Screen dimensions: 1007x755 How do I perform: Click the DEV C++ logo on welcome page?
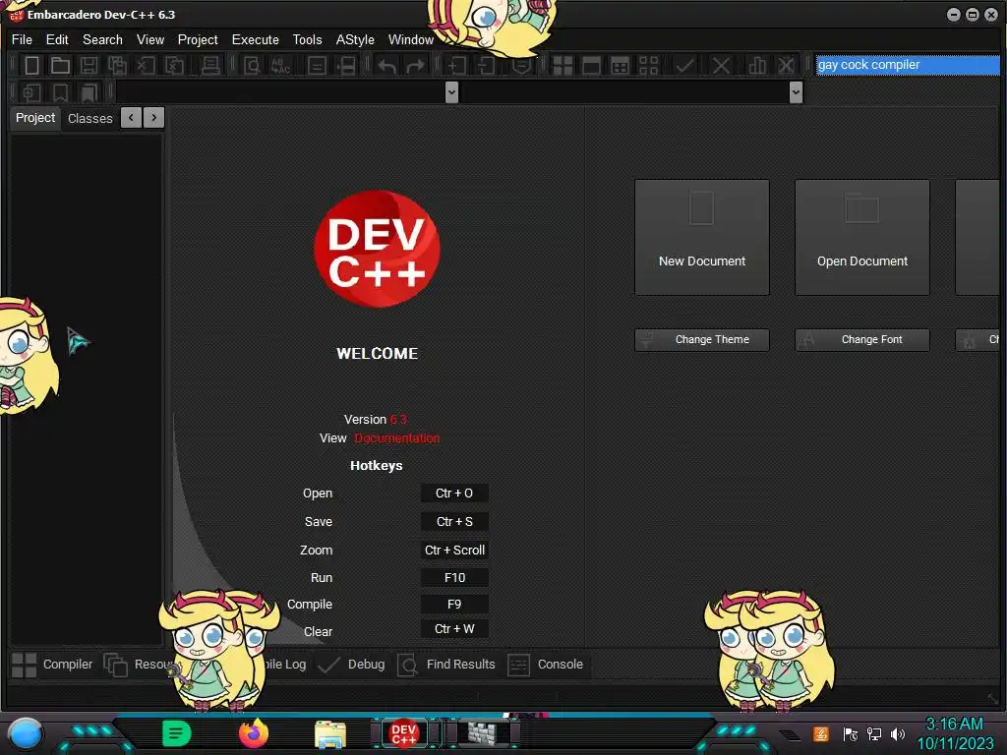[377, 249]
